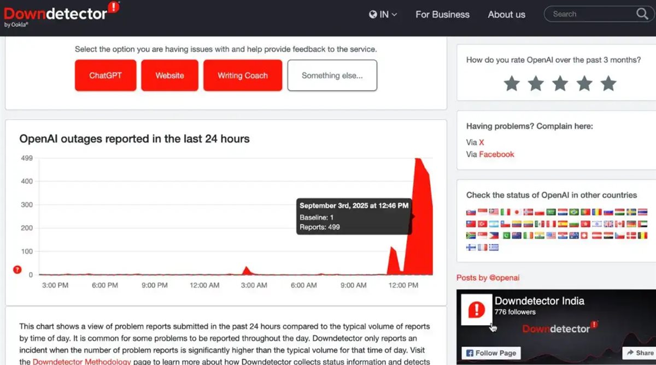Open the Downdetector India page title

[539, 301]
